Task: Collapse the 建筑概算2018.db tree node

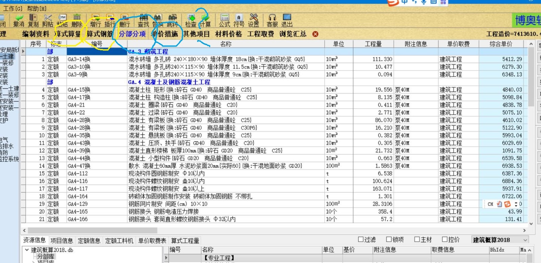Action: [27, 250]
